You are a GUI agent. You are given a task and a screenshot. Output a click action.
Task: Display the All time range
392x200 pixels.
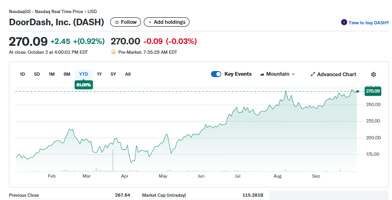pos(128,74)
